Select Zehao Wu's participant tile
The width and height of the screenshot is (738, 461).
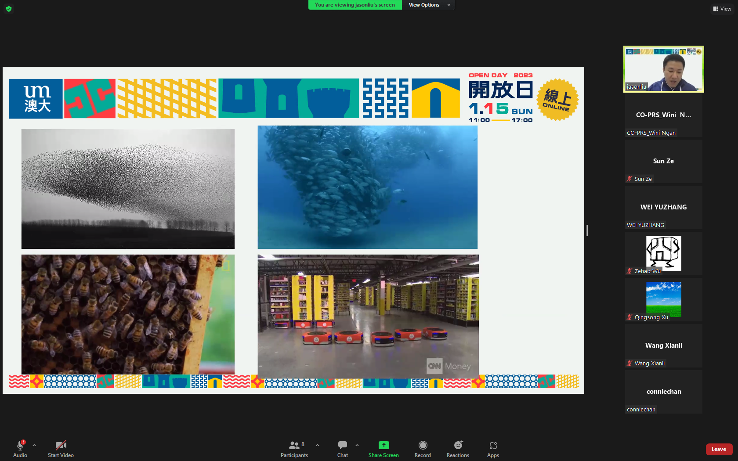tap(663, 253)
